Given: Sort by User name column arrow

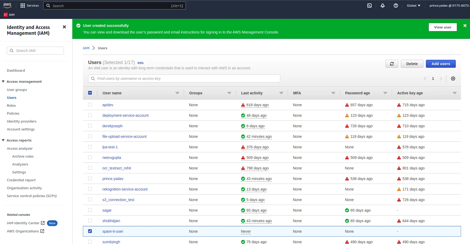Looking at the screenshot, I should click(177, 93).
